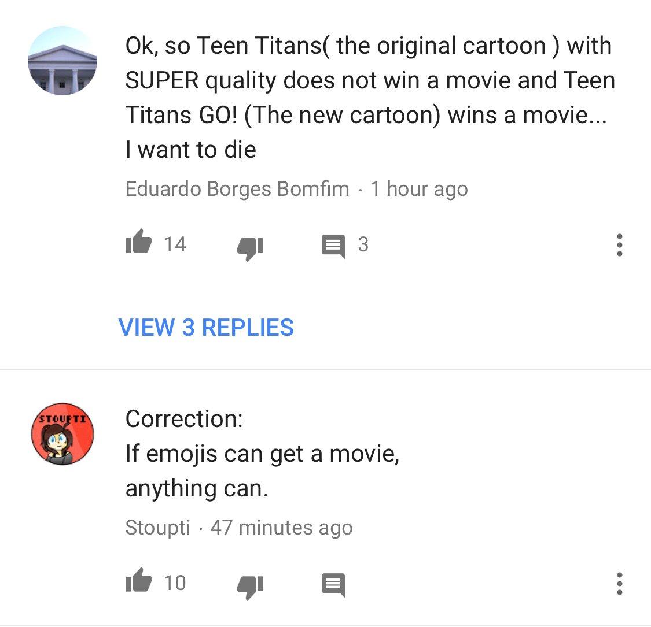Screen dimensions: 651x627
Task: Select the Teen Titans comment text
Action: (x=370, y=98)
